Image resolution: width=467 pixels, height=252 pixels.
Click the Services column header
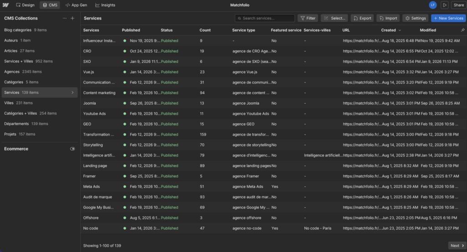pyautogui.click(x=91, y=30)
